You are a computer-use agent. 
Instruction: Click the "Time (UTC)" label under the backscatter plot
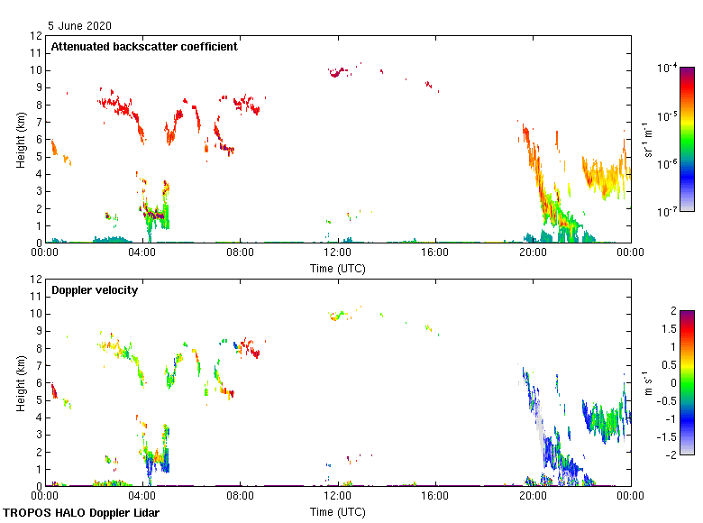pos(338,268)
